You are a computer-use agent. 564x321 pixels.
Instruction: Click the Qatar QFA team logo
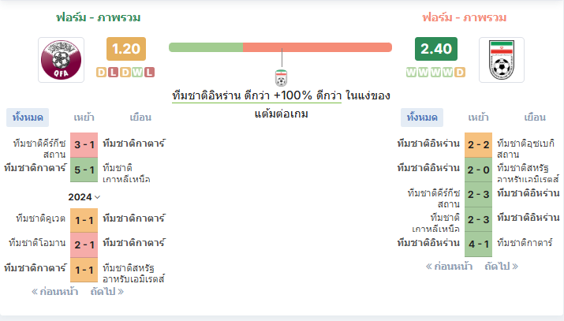pyautogui.click(x=62, y=60)
